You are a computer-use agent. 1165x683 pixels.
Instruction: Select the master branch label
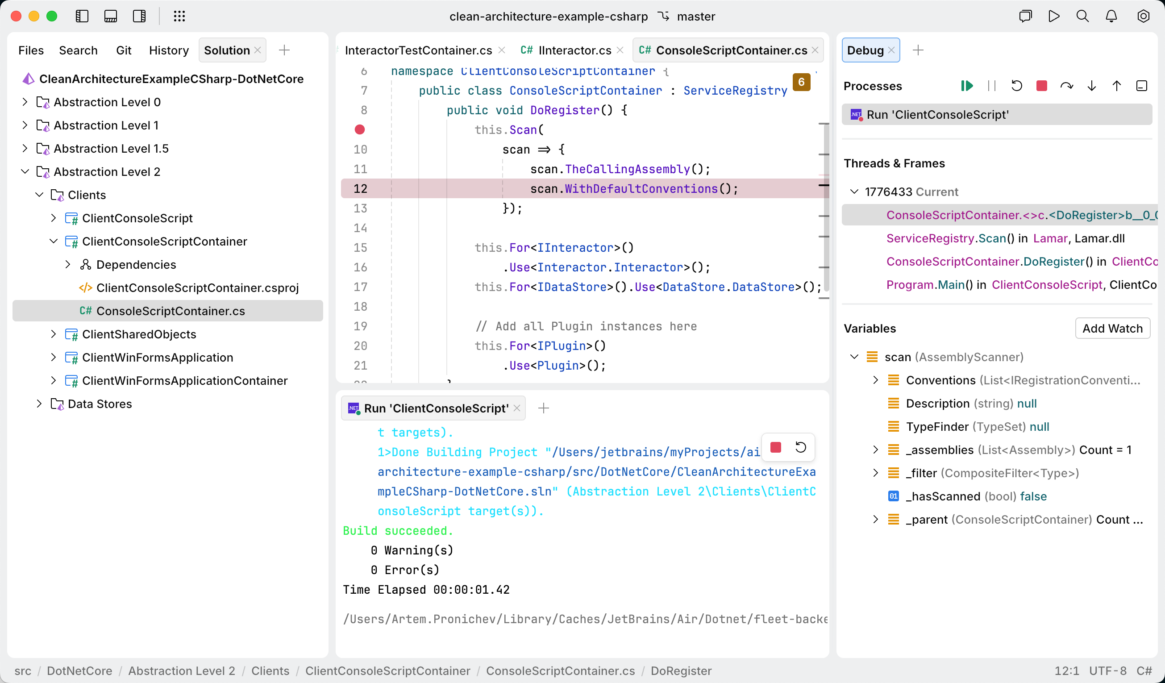(696, 16)
